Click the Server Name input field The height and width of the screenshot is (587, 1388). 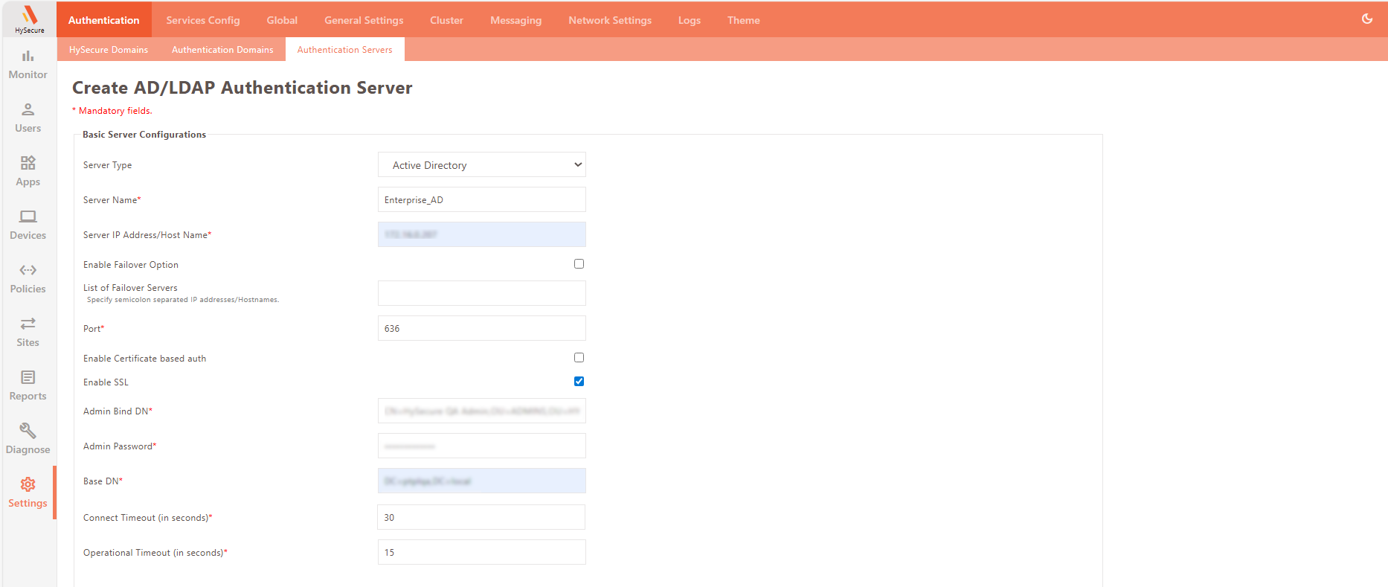pyautogui.click(x=481, y=200)
